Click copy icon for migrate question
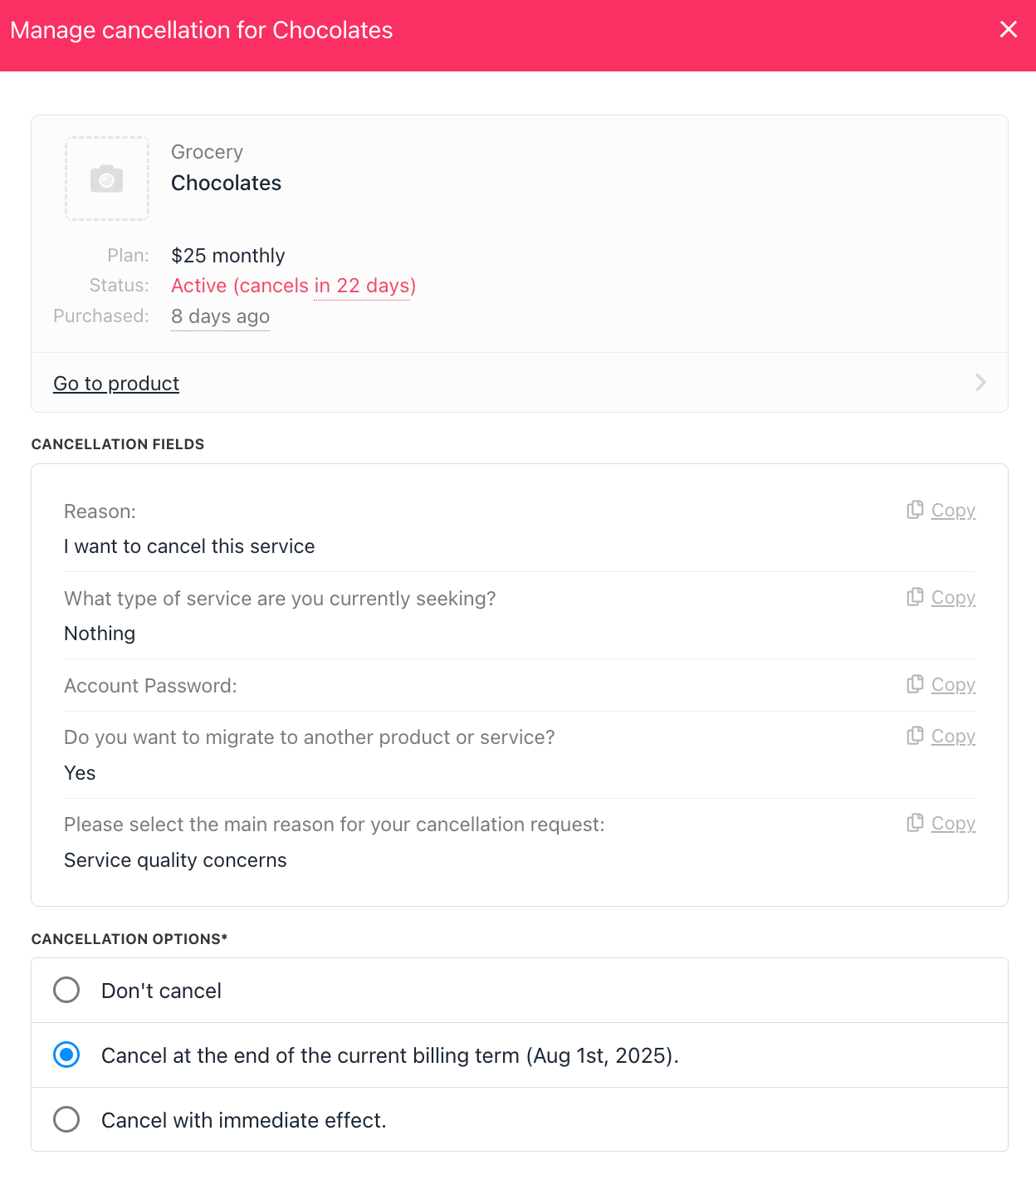The image size is (1036, 1194). coord(915,736)
